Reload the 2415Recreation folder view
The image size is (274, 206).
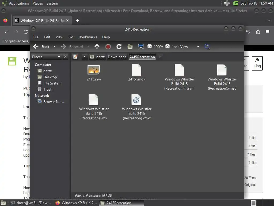tap(119, 47)
